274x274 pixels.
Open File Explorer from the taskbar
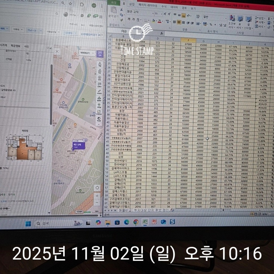pyautogui.click(x=108, y=222)
